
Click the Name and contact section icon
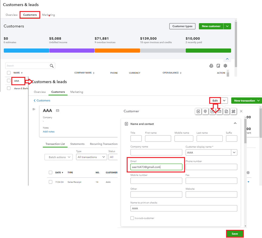(x=126, y=124)
